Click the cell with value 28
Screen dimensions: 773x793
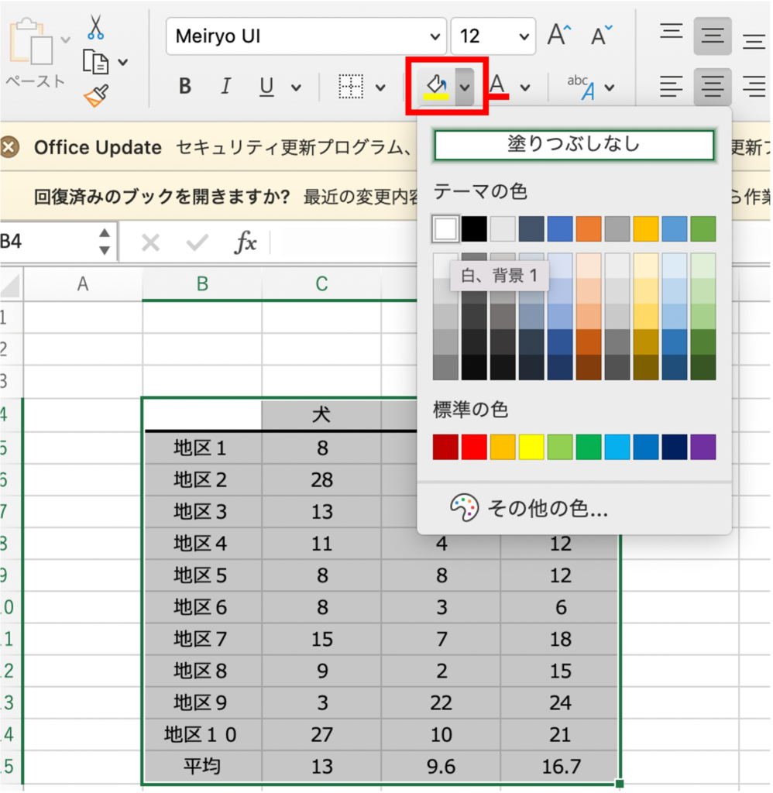click(x=321, y=480)
